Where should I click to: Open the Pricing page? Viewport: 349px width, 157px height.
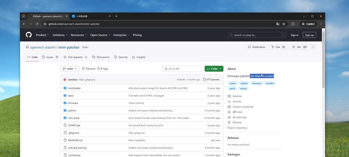click(137, 35)
